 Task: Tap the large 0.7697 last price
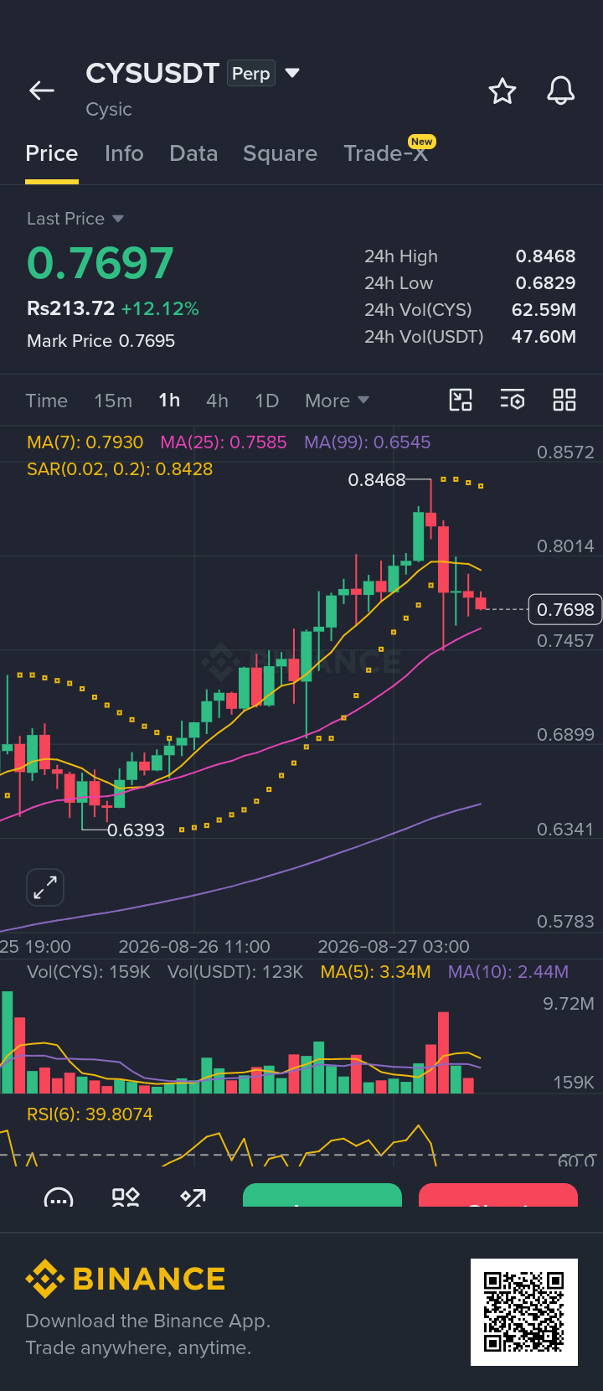click(100, 263)
